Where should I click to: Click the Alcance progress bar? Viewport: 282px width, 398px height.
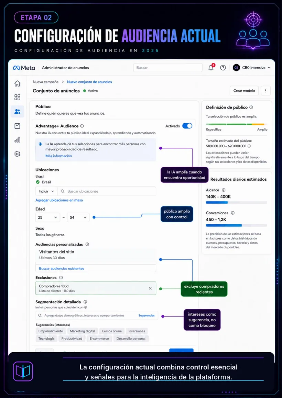237,203
